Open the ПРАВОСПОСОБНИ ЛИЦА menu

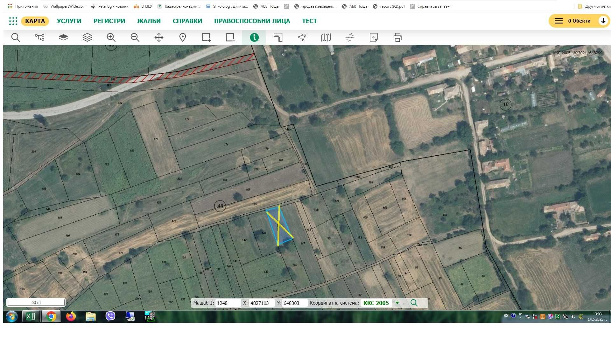click(x=252, y=21)
